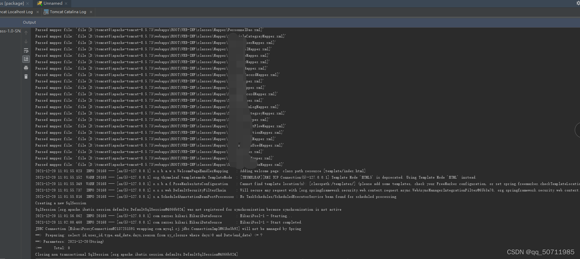Clear console with the trash icon
The image size is (580, 259).
pos(26,77)
